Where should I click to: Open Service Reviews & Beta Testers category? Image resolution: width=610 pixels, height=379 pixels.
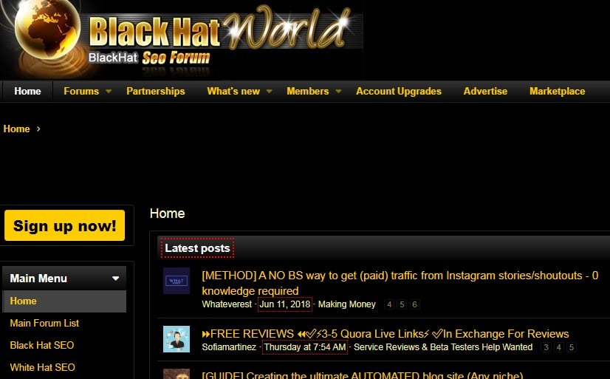(x=443, y=347)
